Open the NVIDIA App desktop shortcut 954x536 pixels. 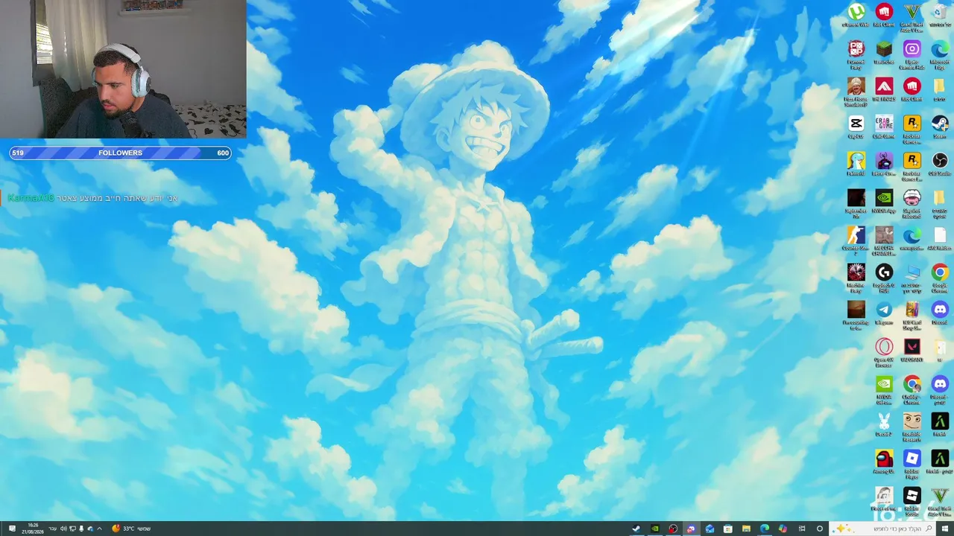pos(884,201)
